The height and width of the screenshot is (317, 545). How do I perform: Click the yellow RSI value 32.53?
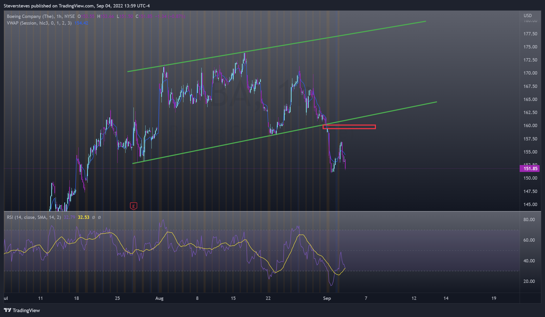pyautogui.click(x=84, y=217)
